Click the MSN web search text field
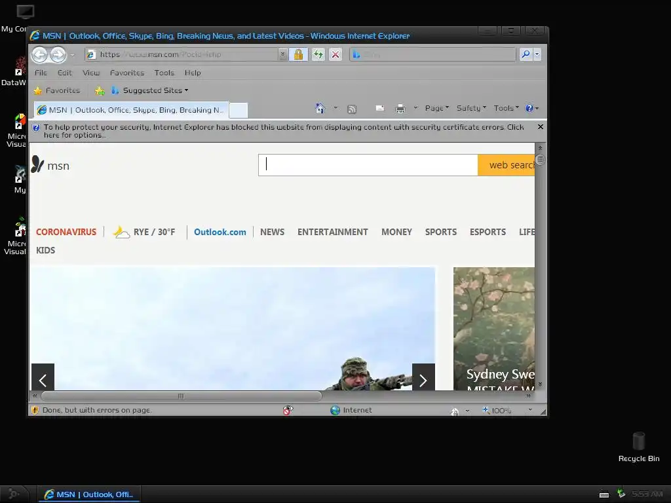Viewport: 671px width, 503px height. [x=368, y=165]
